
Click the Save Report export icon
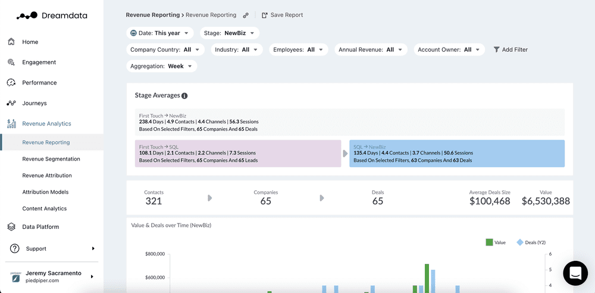[265, 15]
